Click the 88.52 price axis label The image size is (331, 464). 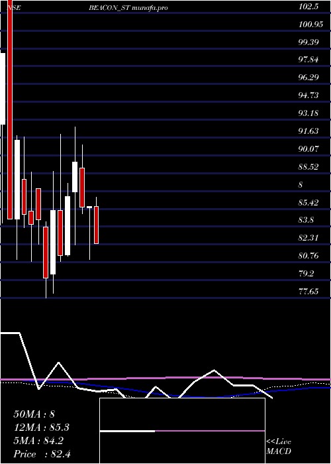pyautogui.click(x=308, y=167)
